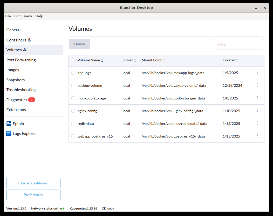This screenshot has width=273, height=216.
Task: Toggle the select-all volumes checkbox
Action: click(x=73, y=60)
